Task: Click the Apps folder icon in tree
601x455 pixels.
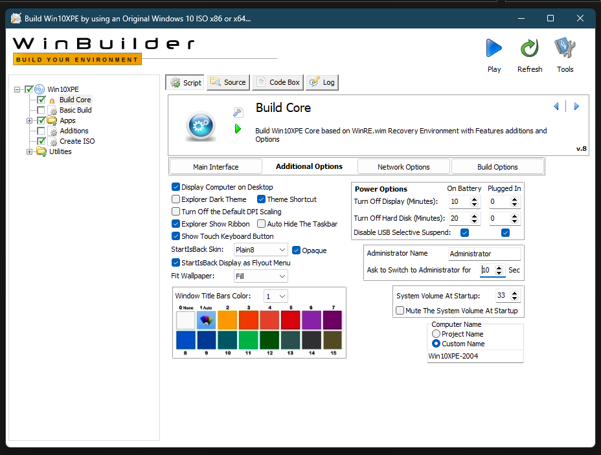Action: (52, 120)
